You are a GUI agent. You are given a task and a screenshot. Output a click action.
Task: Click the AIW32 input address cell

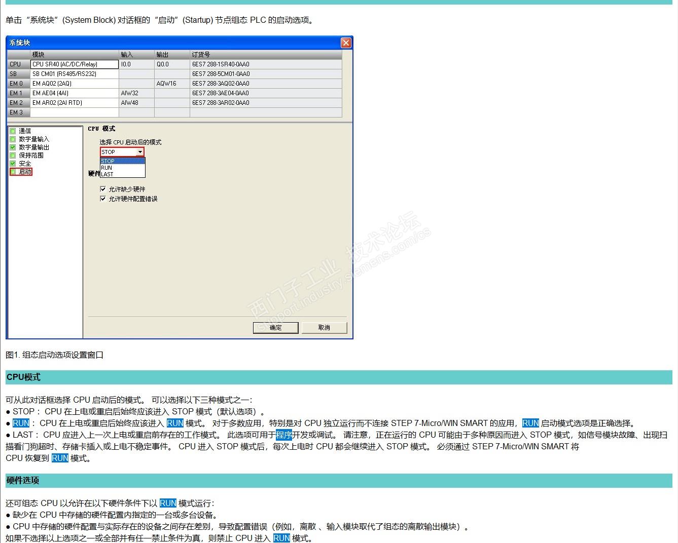(x=137, y=93)
